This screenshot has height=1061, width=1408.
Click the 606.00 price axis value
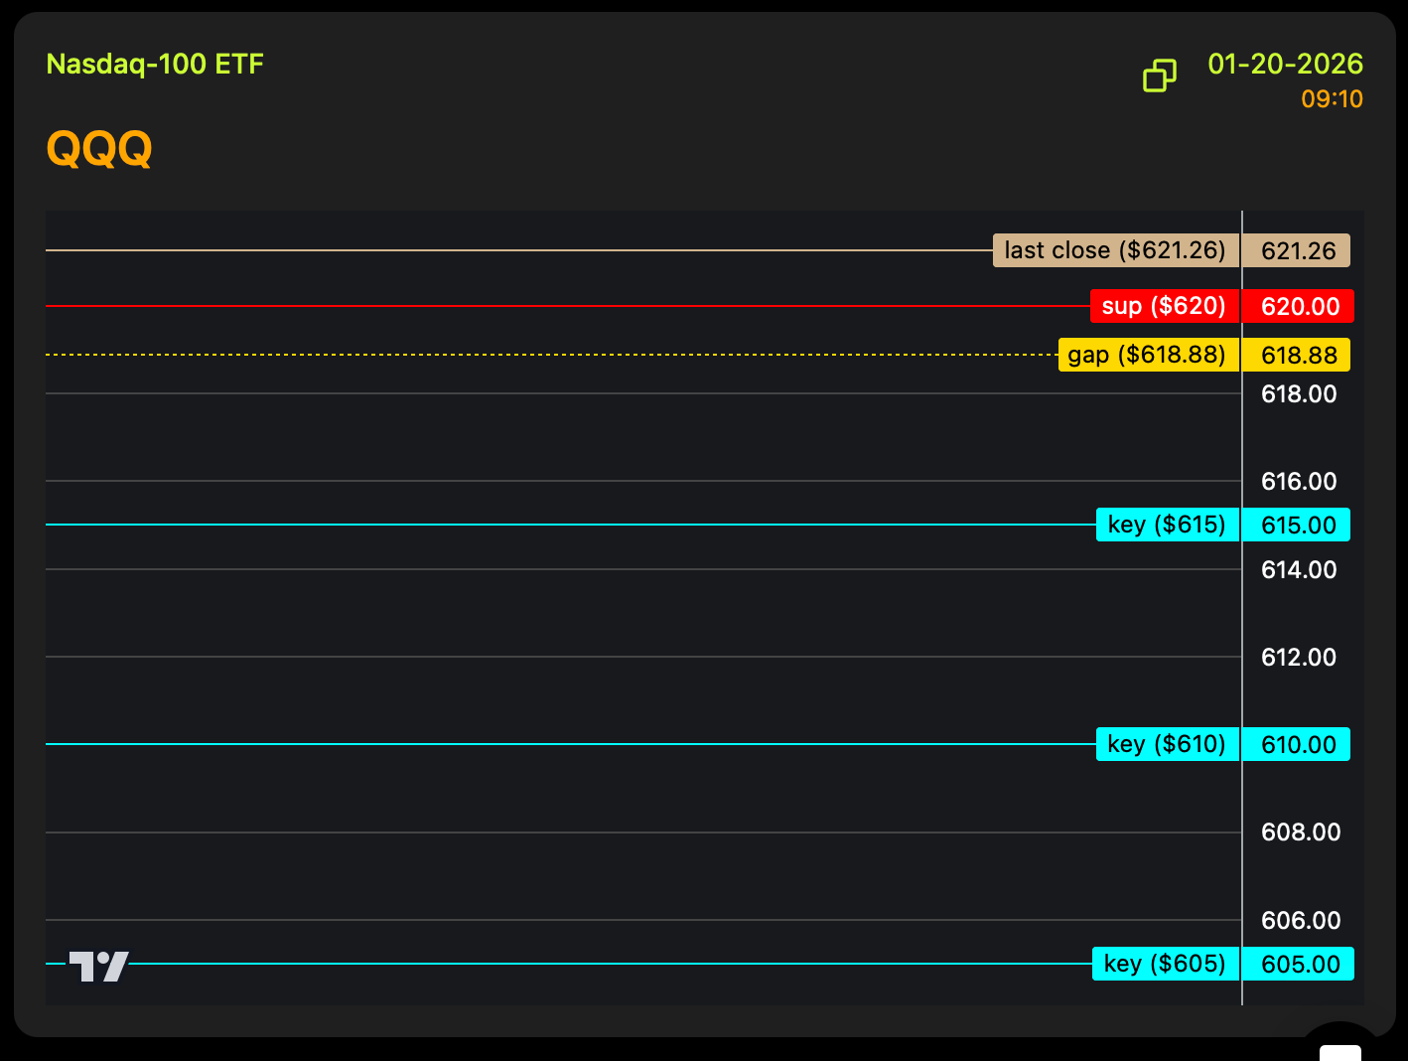point(1301,921)
